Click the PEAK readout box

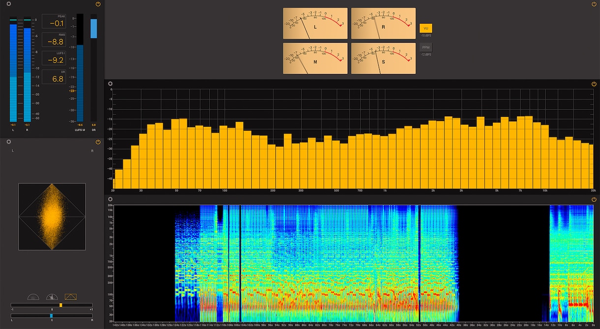(x=54, y=21)
